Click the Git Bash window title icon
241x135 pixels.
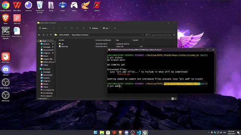click(109, 50)
